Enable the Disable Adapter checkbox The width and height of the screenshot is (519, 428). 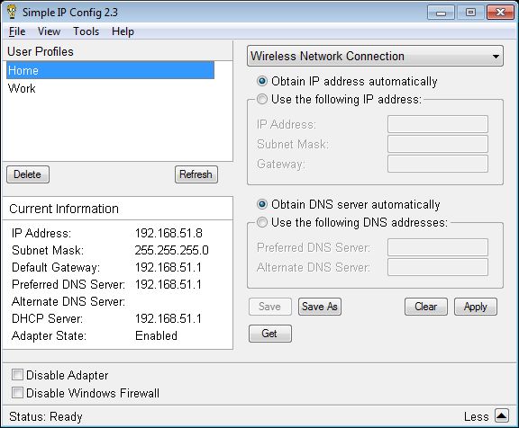(x=17, y=375)
